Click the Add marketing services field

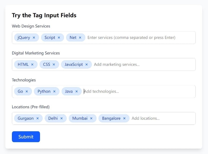click(143, 64)
